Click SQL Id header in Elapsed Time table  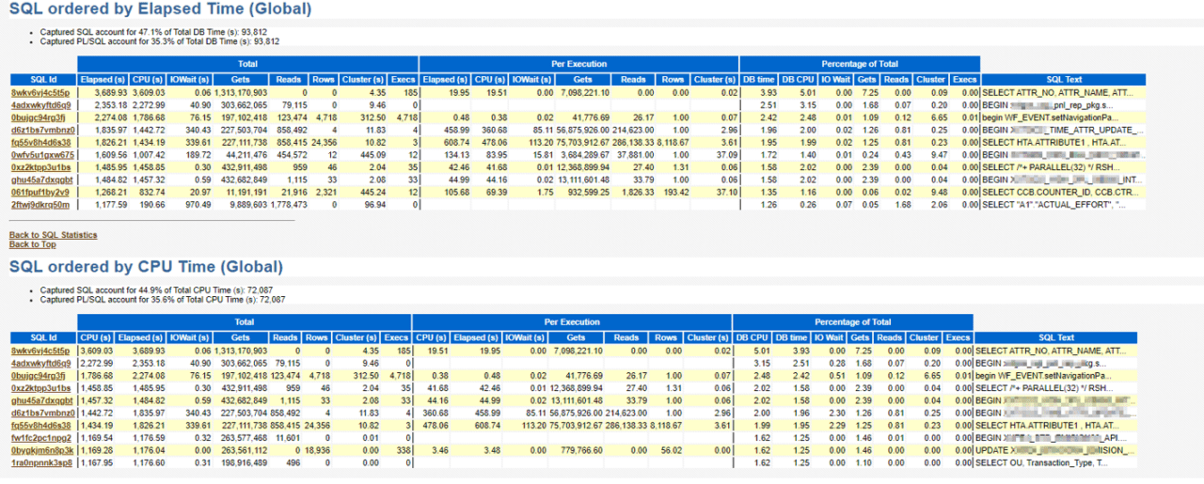tap(43, 80)
